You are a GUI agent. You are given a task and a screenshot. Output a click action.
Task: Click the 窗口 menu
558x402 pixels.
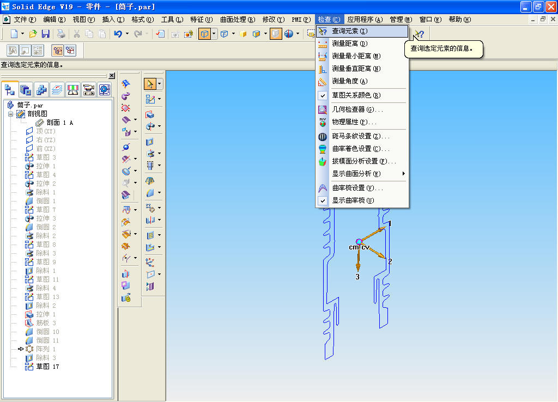(x=430, y=20)
